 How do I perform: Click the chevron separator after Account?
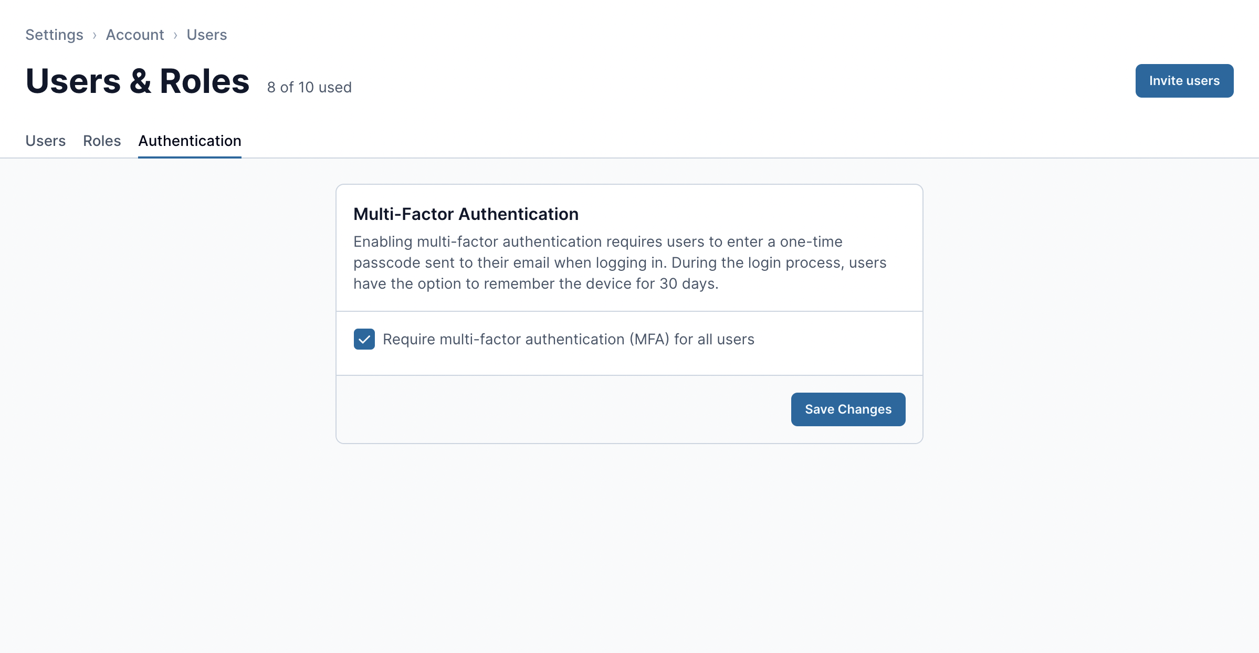175,35
